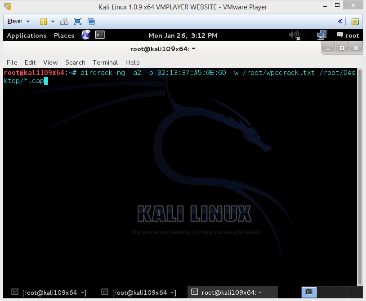This screenshot has height=301, width=366.
Task: Open the terminal File menu
Action: [12, 62]
